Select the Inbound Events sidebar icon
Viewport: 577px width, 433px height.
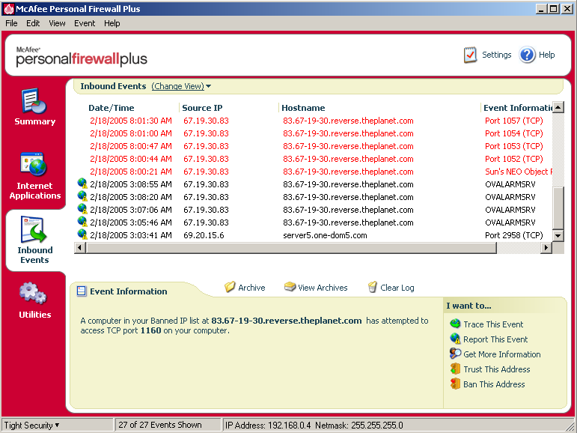(x=34, y=231)
